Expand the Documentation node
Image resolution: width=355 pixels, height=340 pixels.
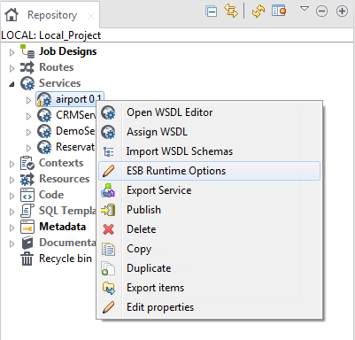[12, 243]
